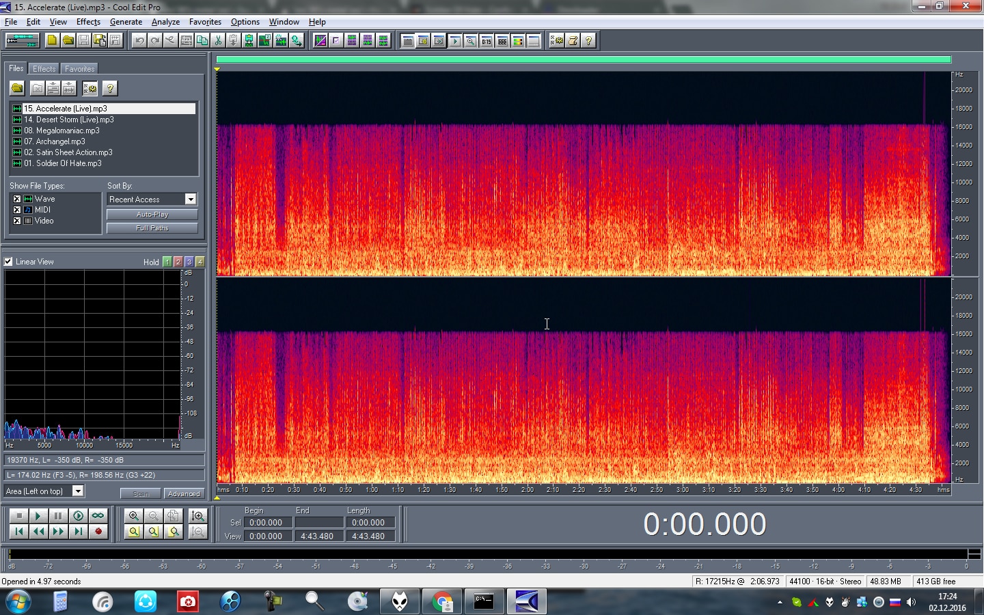Click Play to End circled play button

click(x=78, y=516)
